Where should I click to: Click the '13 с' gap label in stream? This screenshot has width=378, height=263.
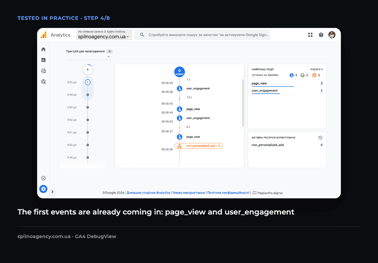tap(189, 97)
